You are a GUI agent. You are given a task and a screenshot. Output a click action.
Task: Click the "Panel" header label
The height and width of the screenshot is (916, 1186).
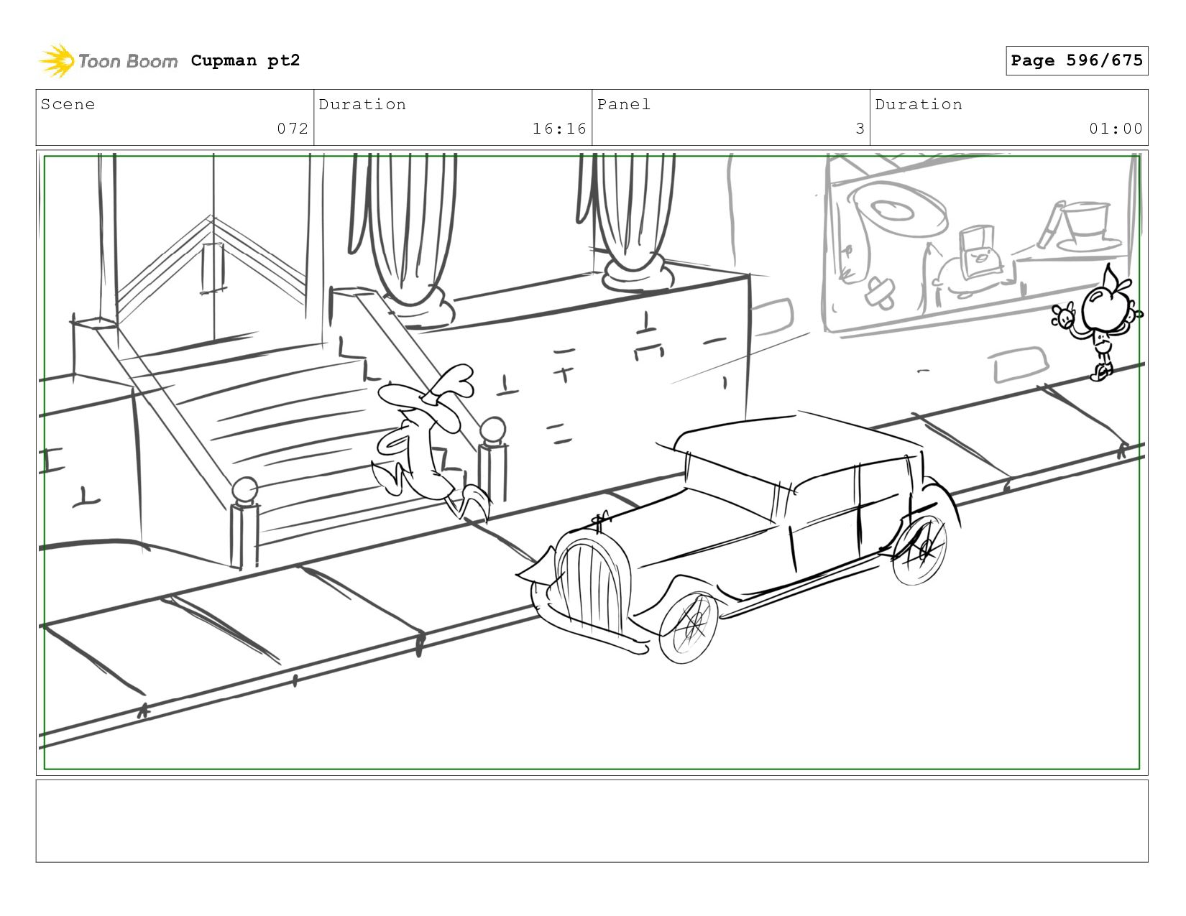pyautogui.click(x=624, y=104)
